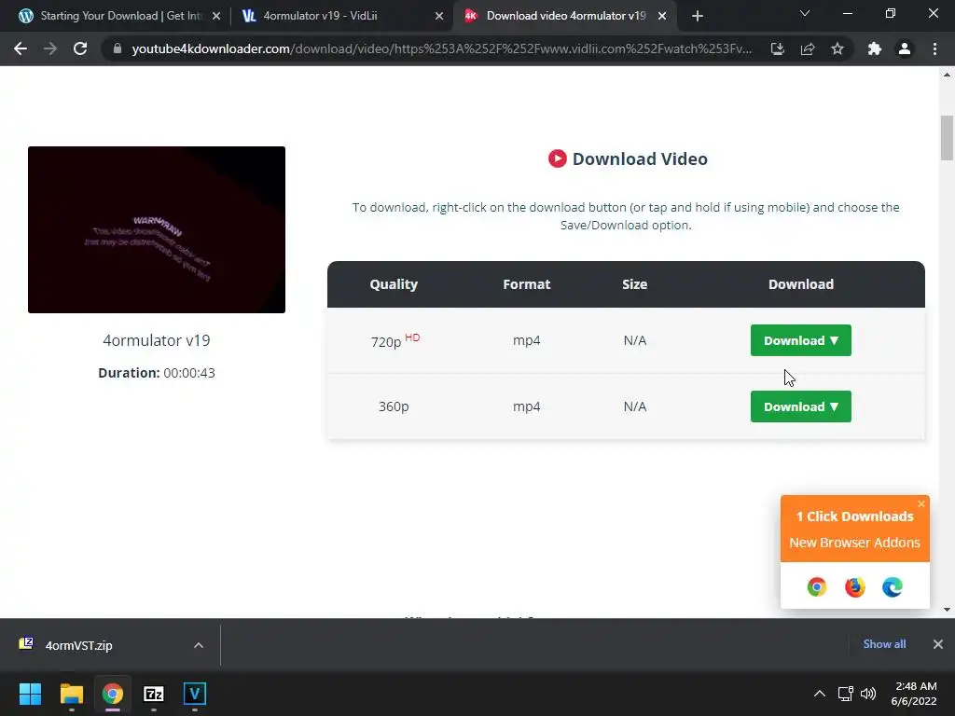Click the Quality column header
This screenshot has width=955, height=716.
pos(394,284)
